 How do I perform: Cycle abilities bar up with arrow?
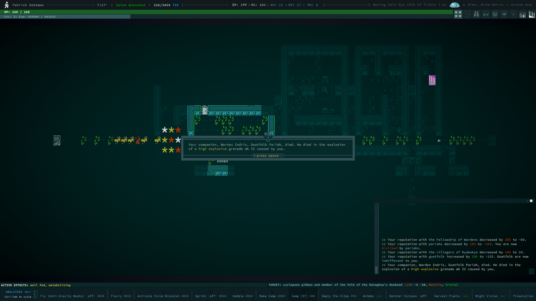(x=35, y=292)
